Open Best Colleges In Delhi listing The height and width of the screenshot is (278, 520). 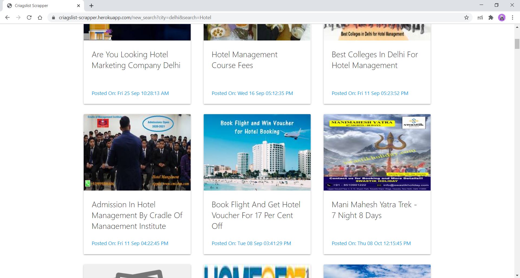375,60
